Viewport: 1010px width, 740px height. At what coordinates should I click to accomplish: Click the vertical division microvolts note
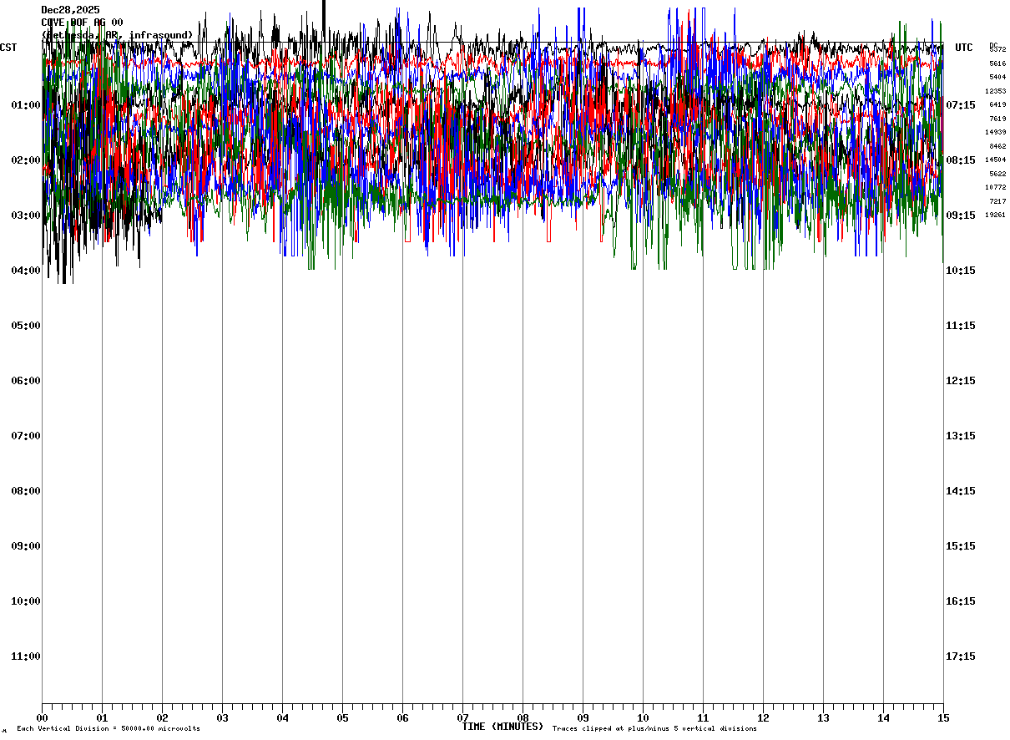(109, 729)
